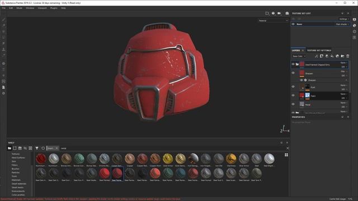Add a new paint layer
Image resolution: width=358 pixels, height=201 pixels.
(327, 56)
